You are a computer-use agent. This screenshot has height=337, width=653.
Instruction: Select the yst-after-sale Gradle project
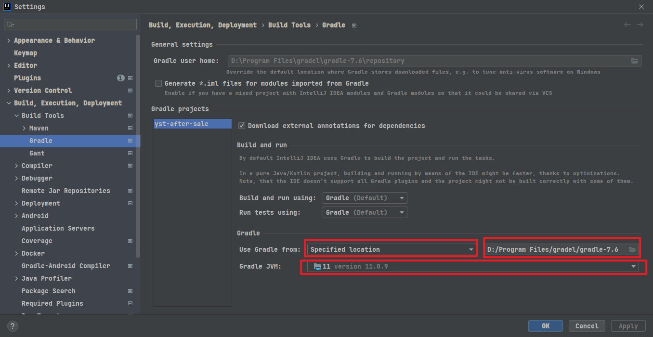(x=182, y=124)
